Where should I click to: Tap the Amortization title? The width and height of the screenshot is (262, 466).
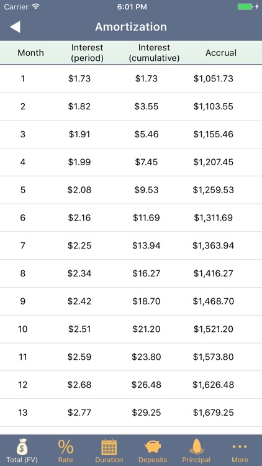click(x=131, y=27)
